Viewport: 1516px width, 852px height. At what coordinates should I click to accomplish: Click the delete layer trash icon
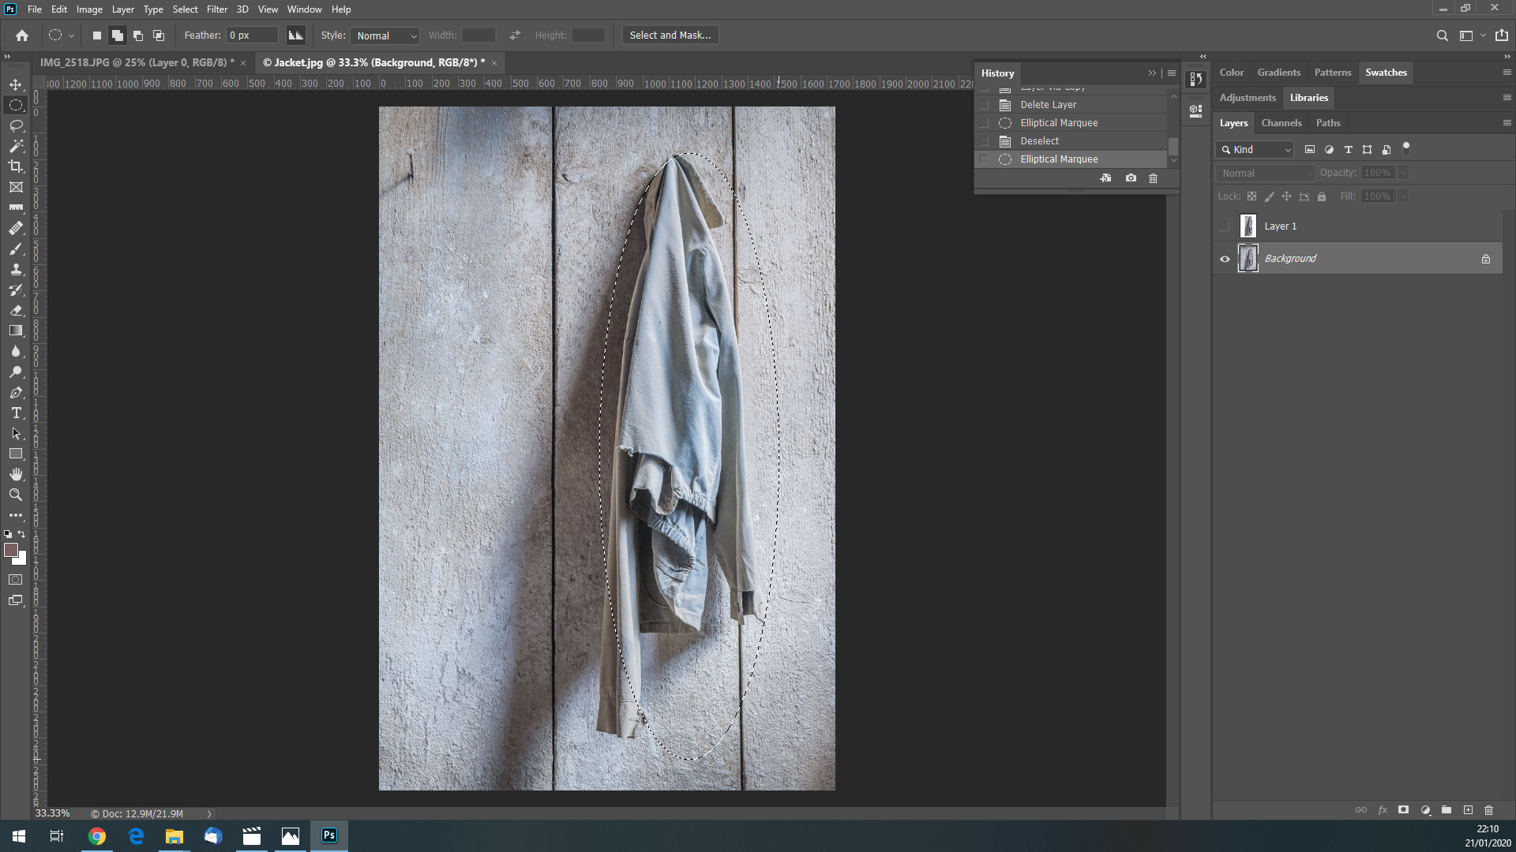1489,810
